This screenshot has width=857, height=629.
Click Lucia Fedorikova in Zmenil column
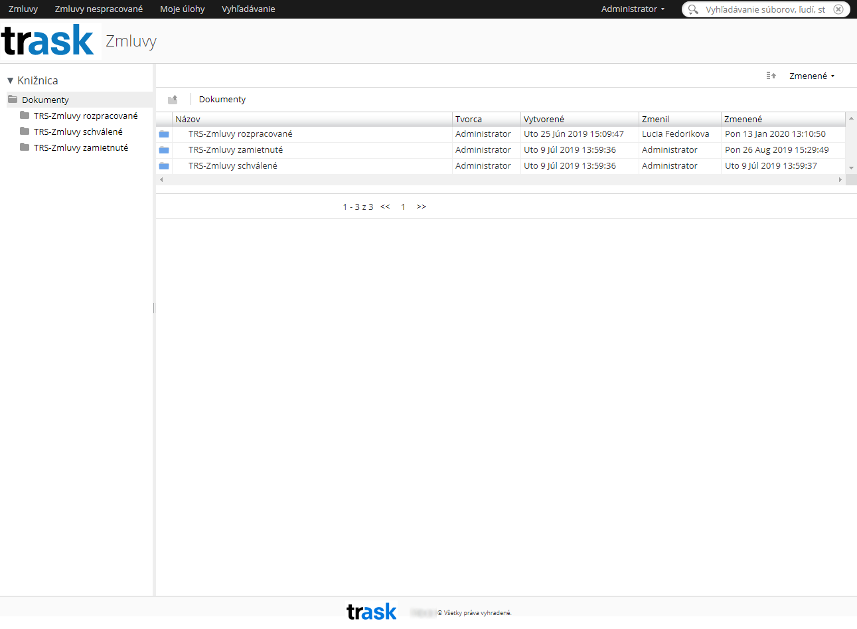(676, 134)
